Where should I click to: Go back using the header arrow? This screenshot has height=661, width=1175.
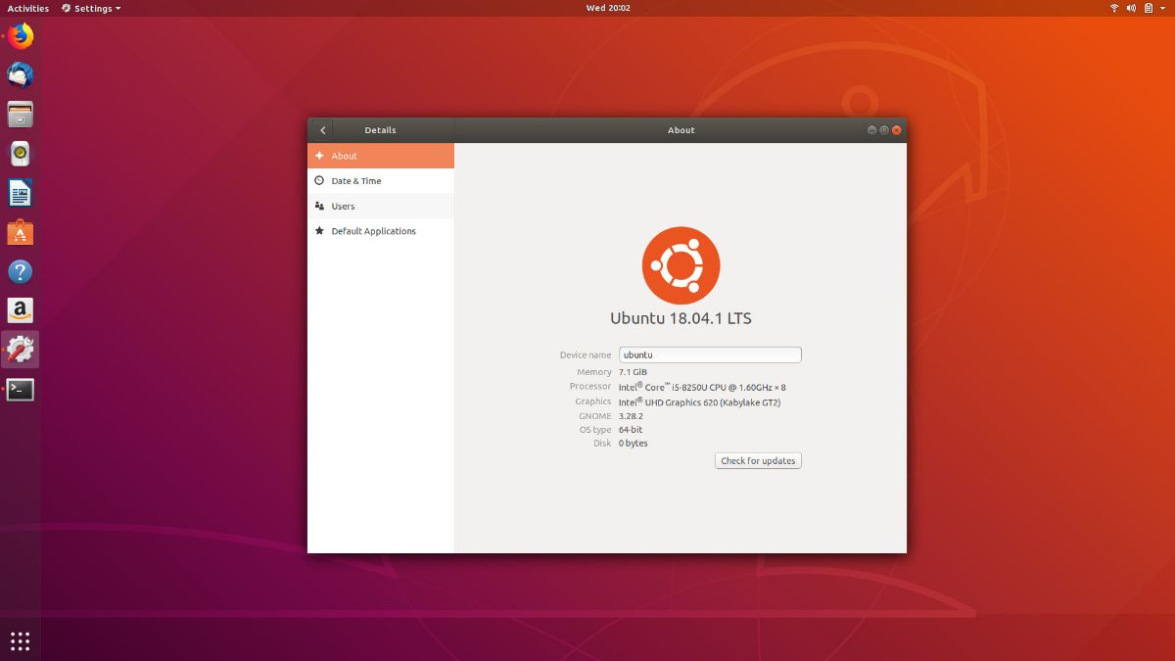point(322,130)
